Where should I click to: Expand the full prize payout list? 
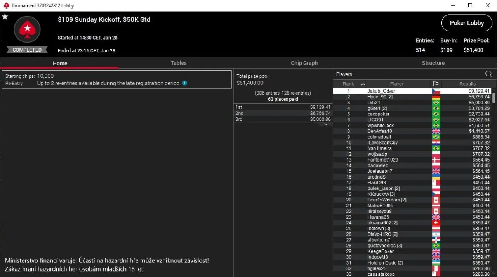(325, 124)
